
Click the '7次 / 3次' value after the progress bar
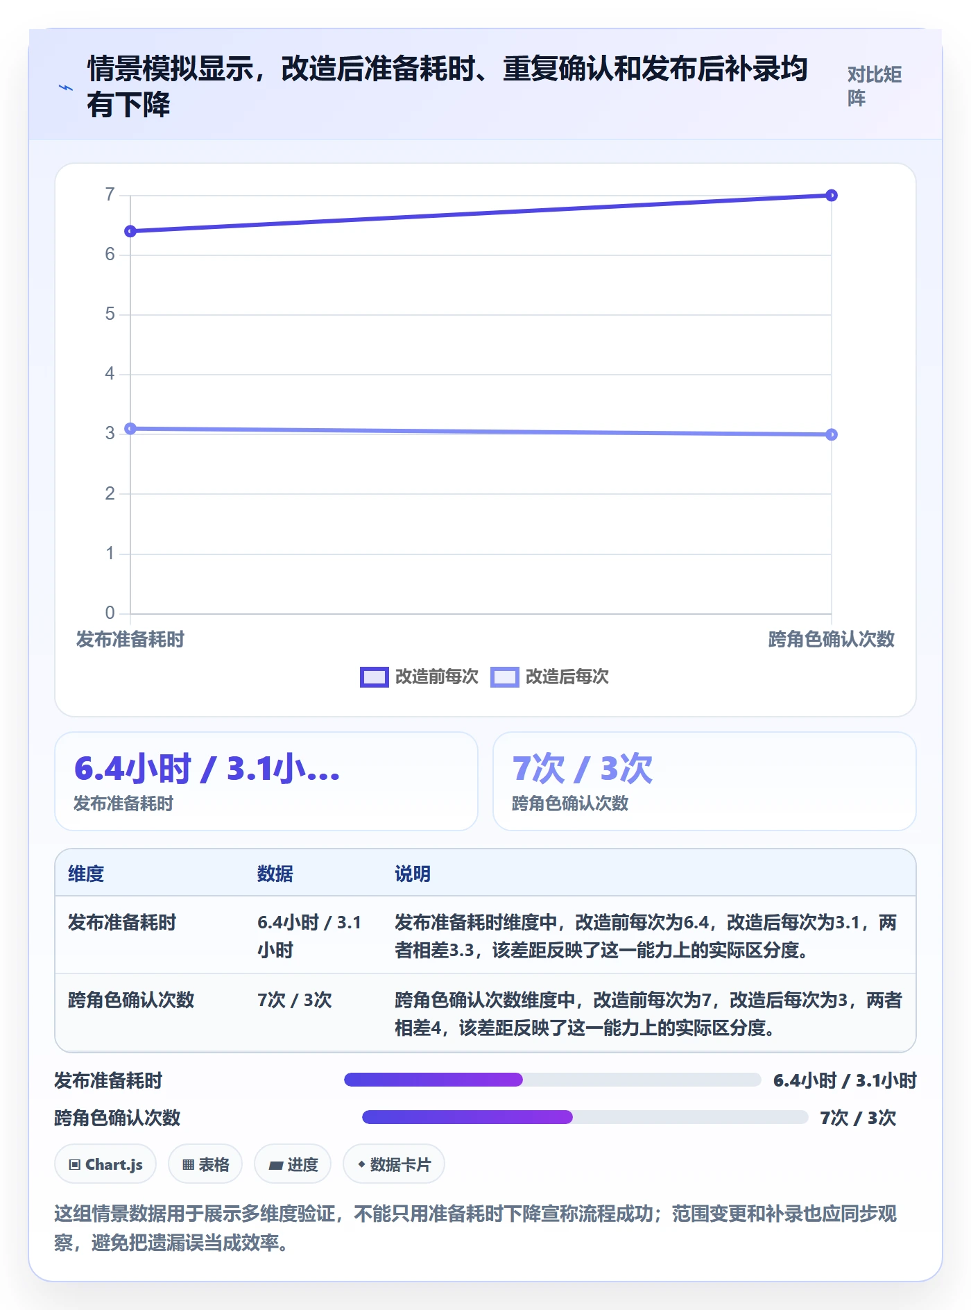(x=858, y=1118)
